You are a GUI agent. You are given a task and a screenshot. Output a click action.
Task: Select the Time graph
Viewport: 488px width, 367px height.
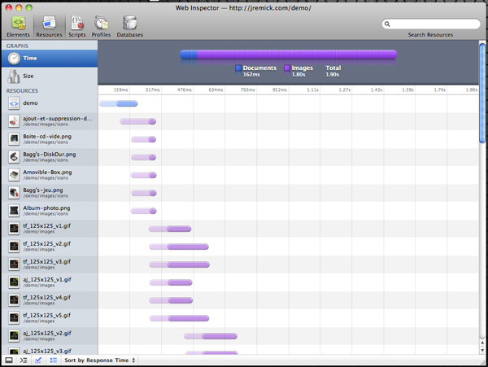[50, 59]
